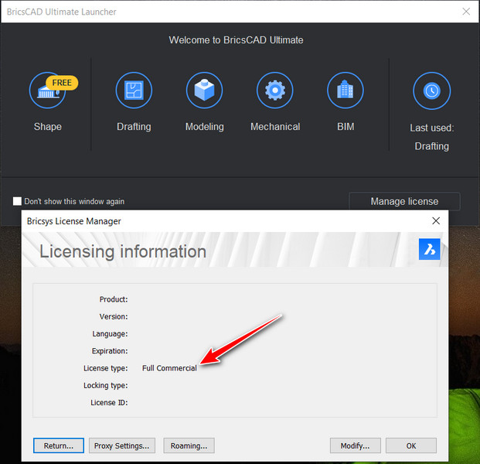Screen dimensions: 480x464
Task: Click the Modeling label text
Action: (x=205, y=127)
